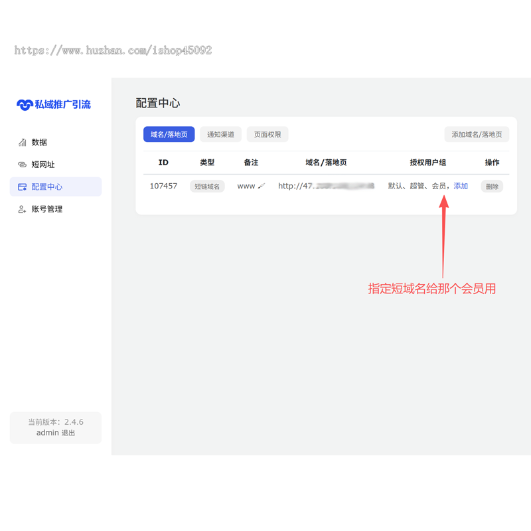Click the 默认、超管、会员 group text
Image resolution: width=531 pixels, height=531 pixels.
pos(417,186)
